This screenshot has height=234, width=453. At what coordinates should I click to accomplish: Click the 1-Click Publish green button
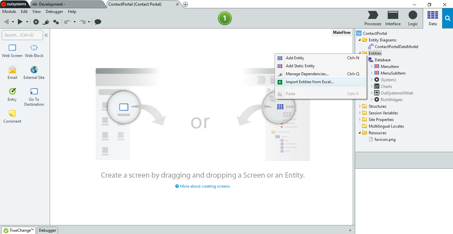225,18
